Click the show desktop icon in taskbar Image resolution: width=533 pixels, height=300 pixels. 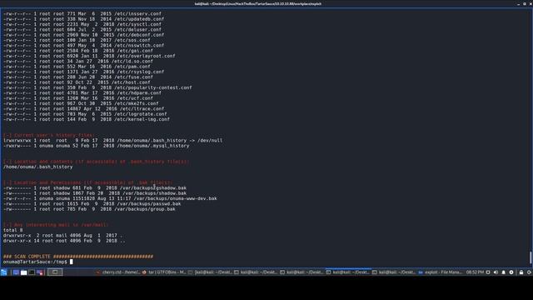(16, 272)
